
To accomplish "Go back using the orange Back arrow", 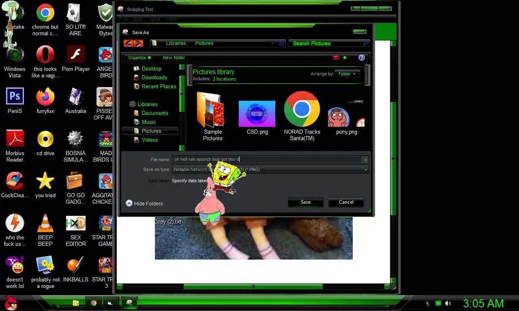I will coord(129,43).
